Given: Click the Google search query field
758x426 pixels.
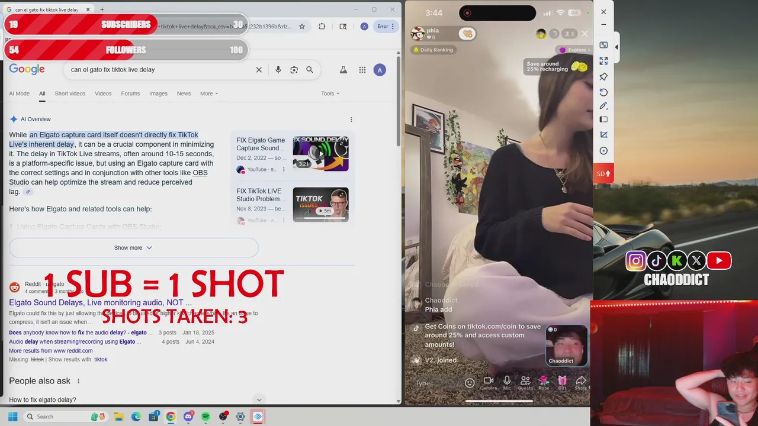Looking at the screenshot, I should 160,70.
